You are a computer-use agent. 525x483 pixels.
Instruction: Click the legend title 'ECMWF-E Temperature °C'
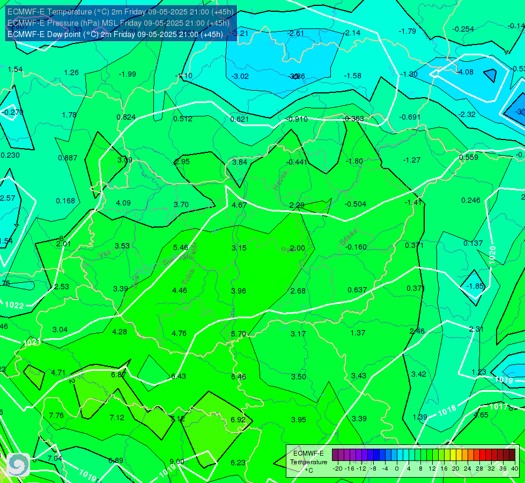[x=308, y=462]
